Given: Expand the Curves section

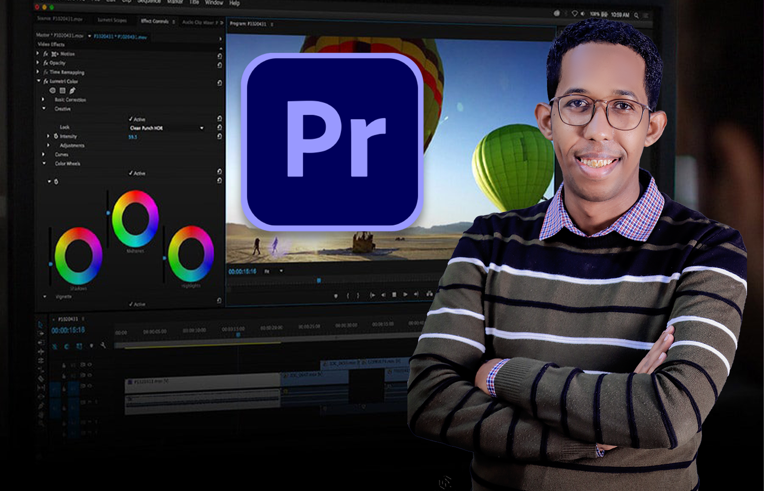Looking at the screenshot, I should point(43,154).
